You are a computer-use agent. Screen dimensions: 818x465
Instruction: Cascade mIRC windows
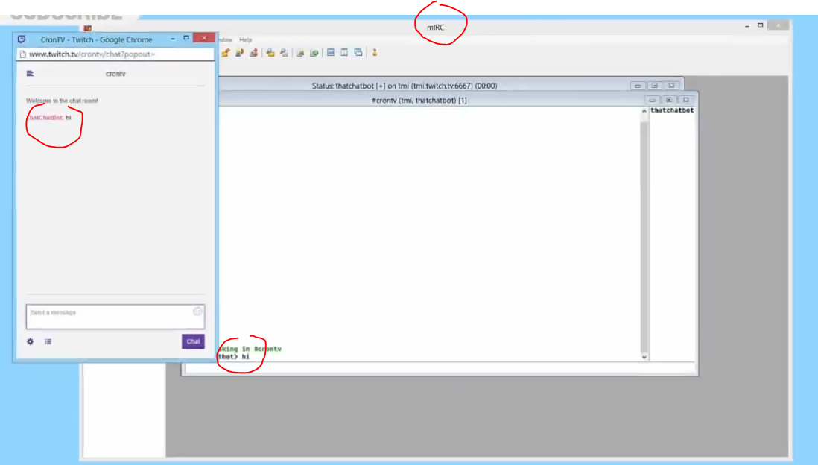click(358, 53)
